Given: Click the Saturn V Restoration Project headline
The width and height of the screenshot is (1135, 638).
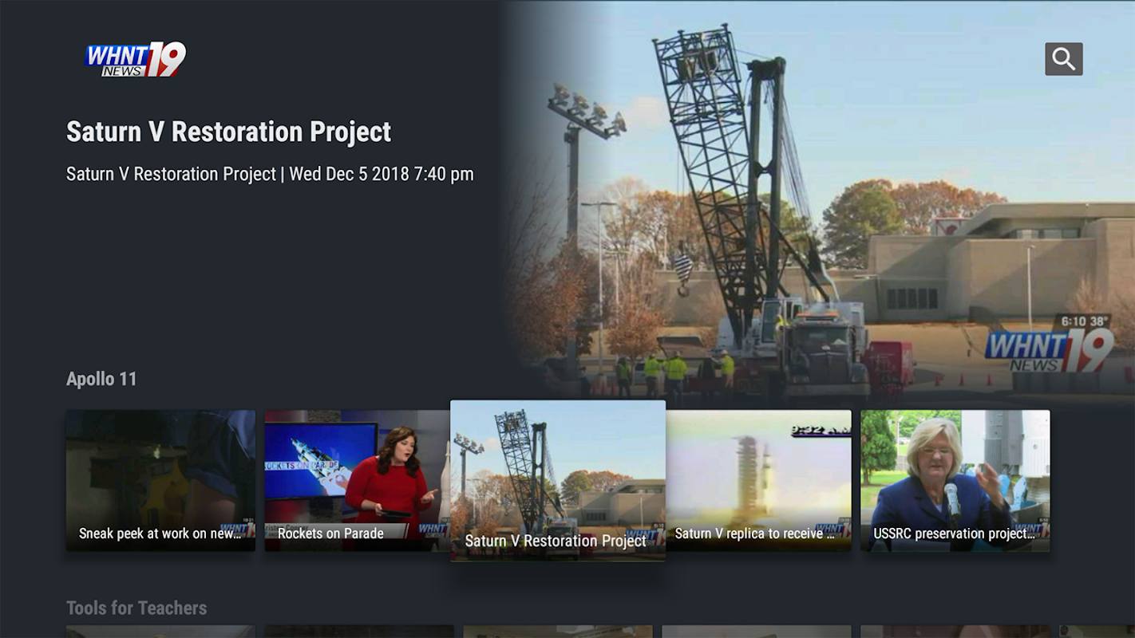Looking at the screenshot, I should [x=229, y=132].
